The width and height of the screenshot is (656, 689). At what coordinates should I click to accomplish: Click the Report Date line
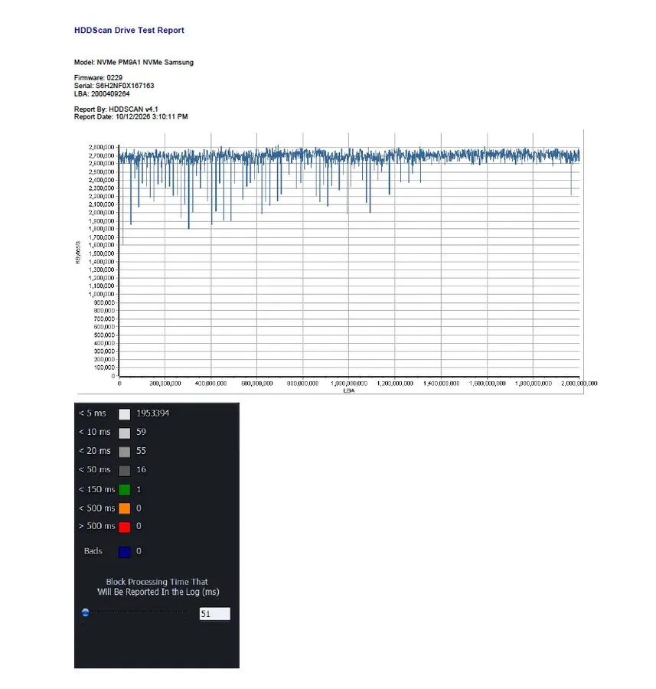[x=131, y=117]
